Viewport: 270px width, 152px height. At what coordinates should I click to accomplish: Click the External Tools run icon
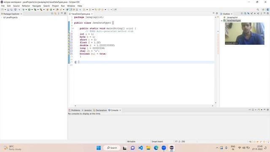tap(41, 10)
